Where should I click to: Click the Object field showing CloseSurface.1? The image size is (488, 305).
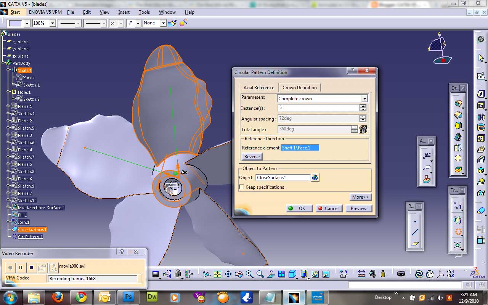point(283,178)
